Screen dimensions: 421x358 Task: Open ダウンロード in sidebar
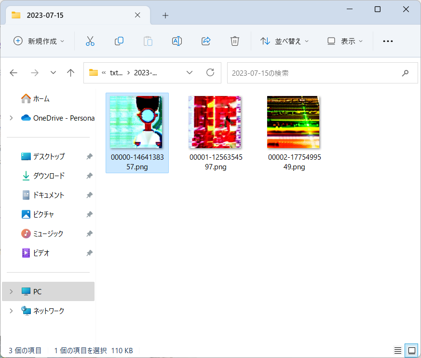coord(43,176)
